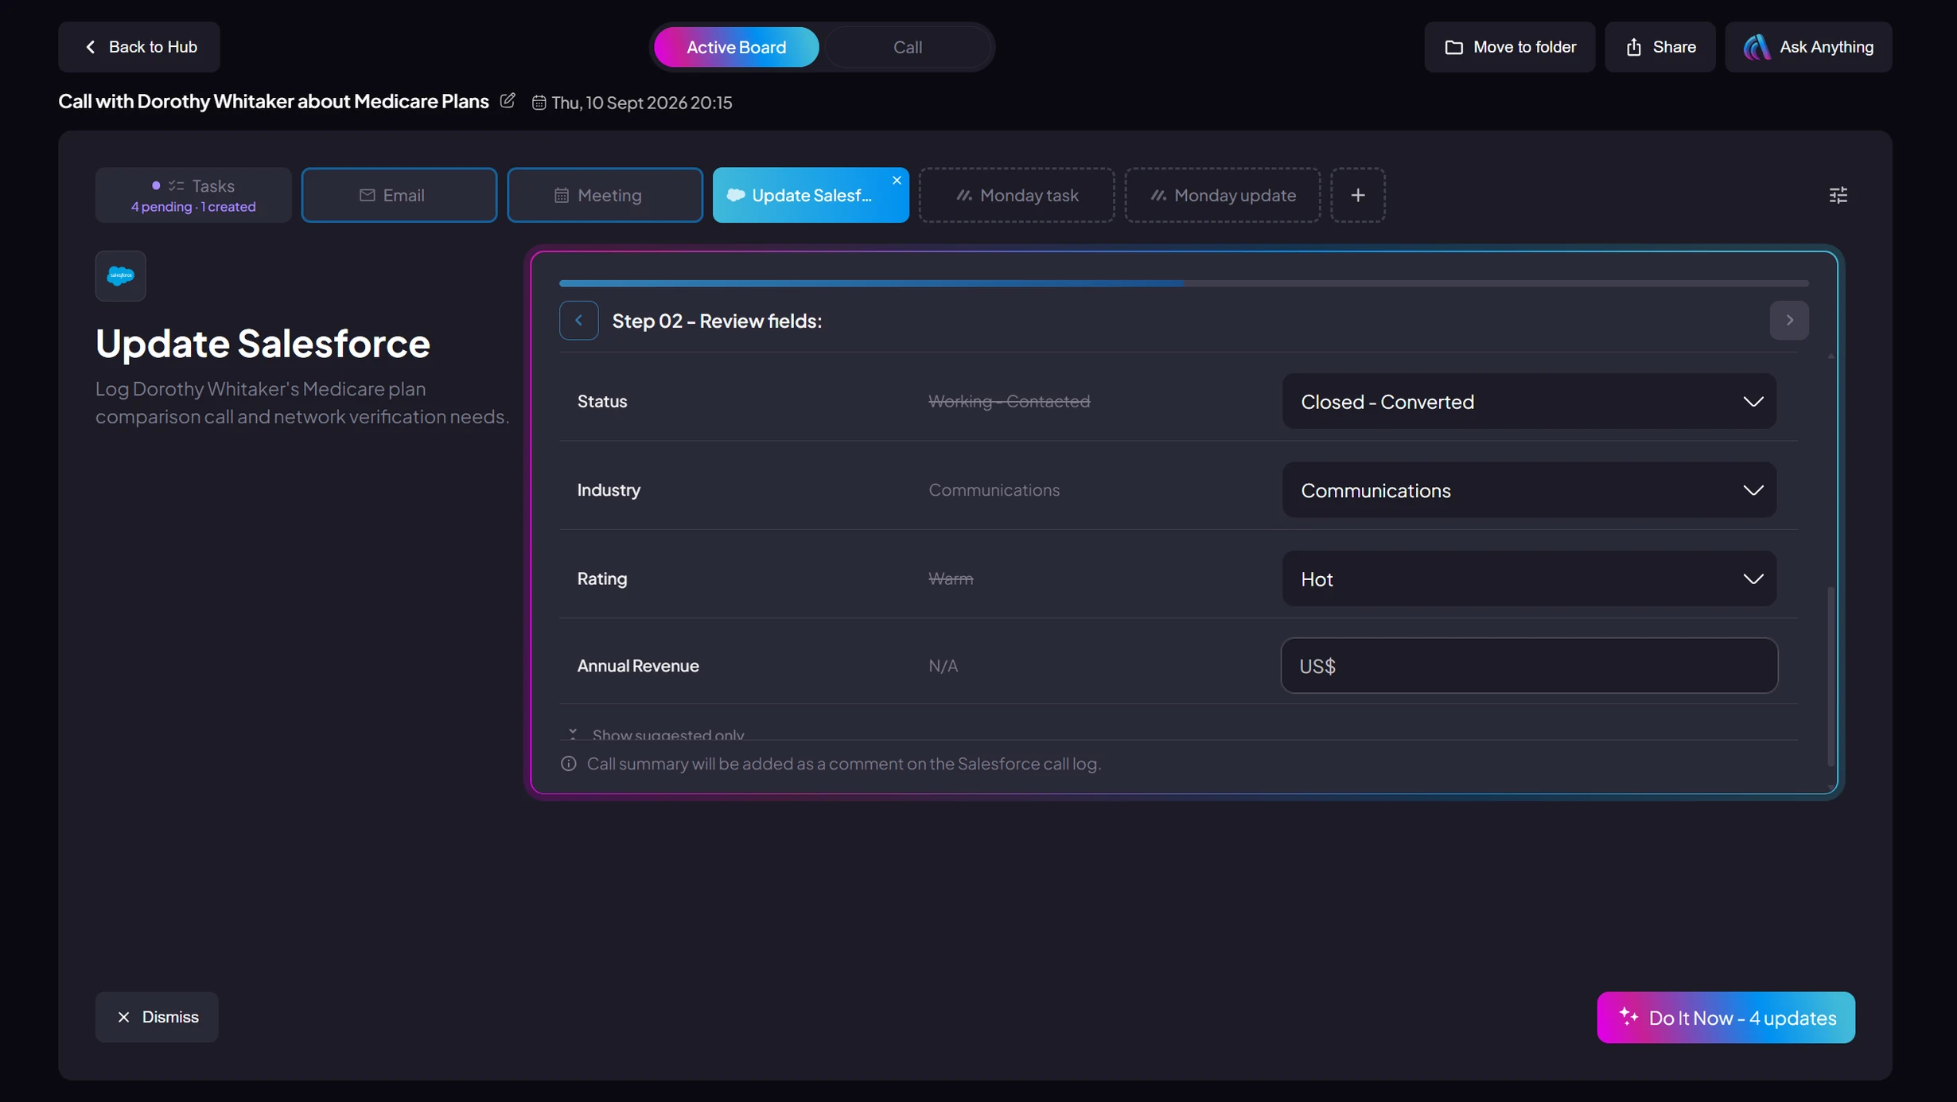Click Do It Now - 4 updates
Viewport: 1957px width, 1102px height.
(1726, 1018)
